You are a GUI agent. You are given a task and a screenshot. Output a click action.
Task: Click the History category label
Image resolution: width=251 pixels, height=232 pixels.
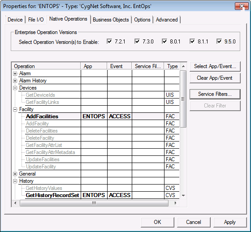[26, 181]
